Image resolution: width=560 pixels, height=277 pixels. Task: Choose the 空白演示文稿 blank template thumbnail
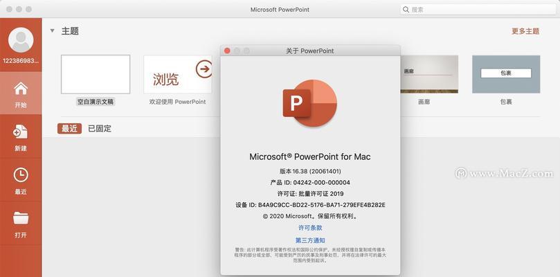pyautogui.click(x=96, y=74)
